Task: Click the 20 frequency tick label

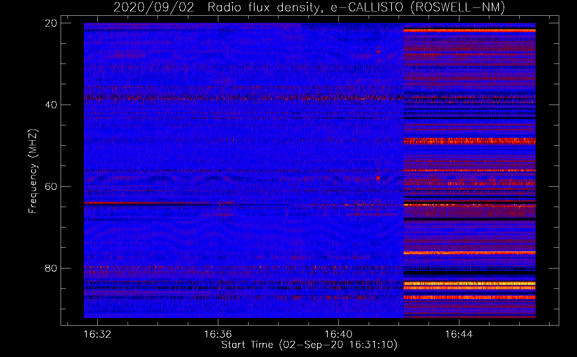Action: [51, 23]
